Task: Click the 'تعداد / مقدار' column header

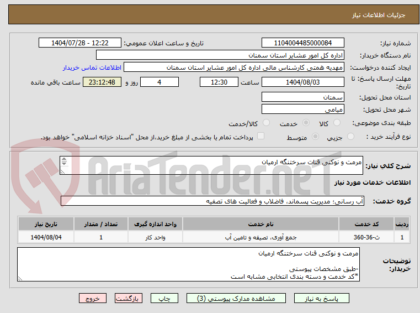Action: 101,224
